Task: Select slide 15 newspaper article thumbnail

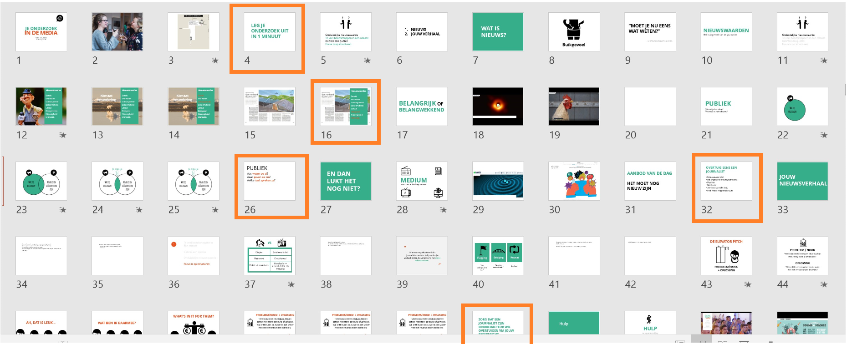Action: 270,106
